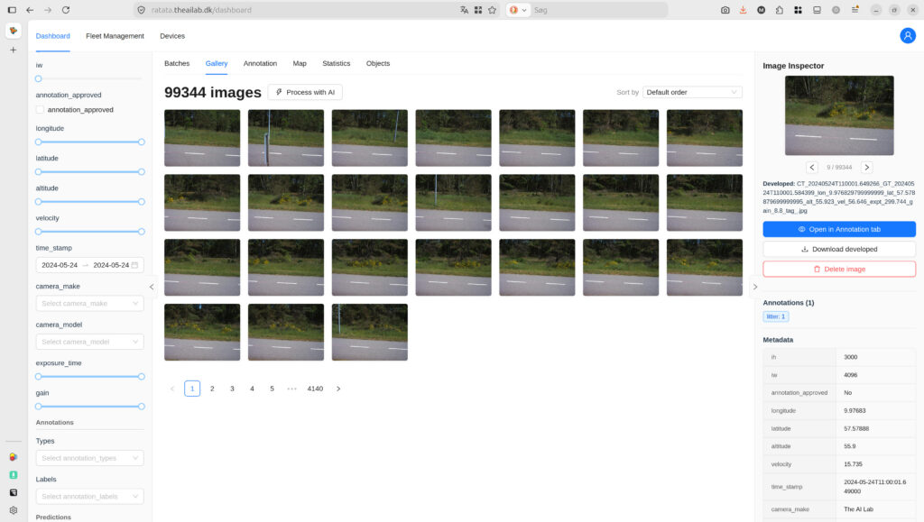The height and width of the screenshot is (522, 924).
Task: Click Process with AI button
Action: [305, 92]
